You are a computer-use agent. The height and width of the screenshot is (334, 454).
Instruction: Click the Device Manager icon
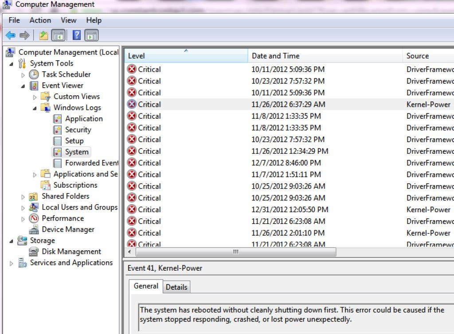[34, 229]
